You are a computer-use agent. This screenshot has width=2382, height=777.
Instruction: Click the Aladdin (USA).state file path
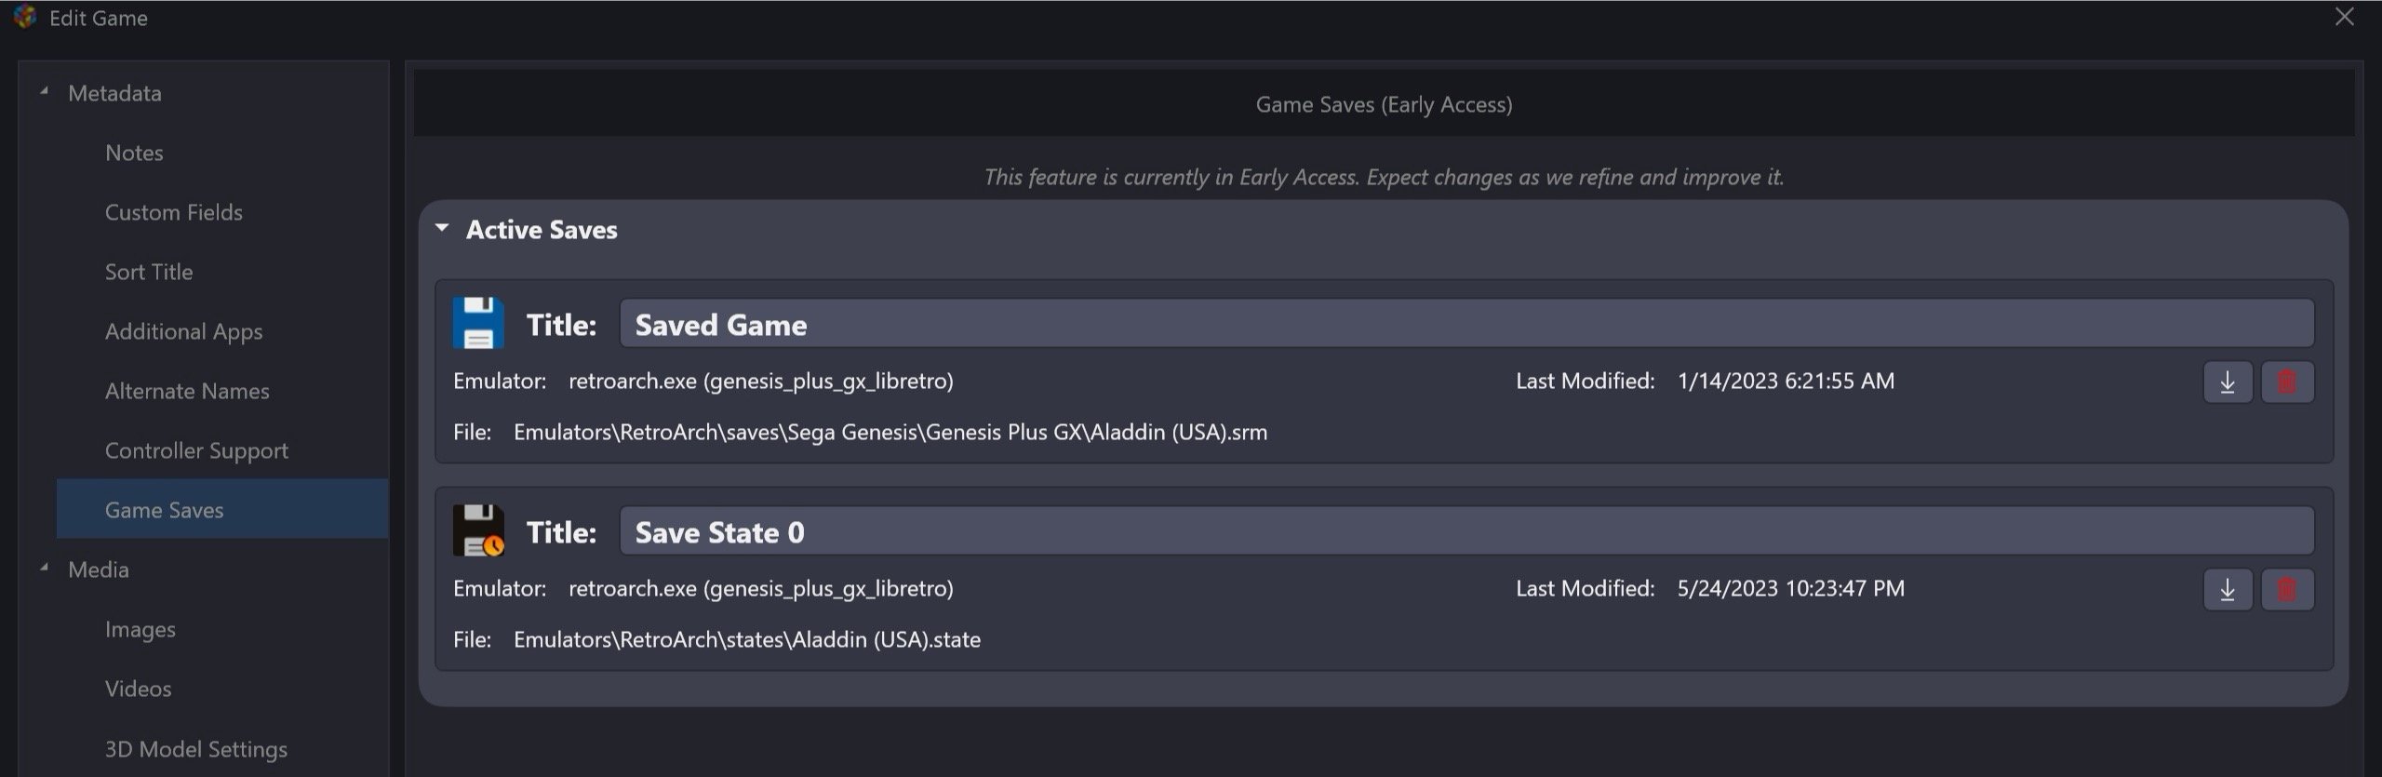(x=747, y=639)
